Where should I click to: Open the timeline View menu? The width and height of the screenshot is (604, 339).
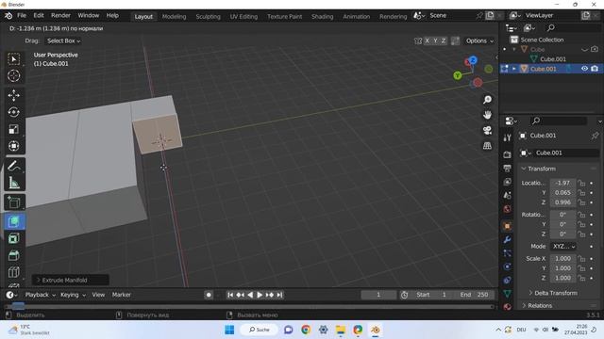(98, 295)
